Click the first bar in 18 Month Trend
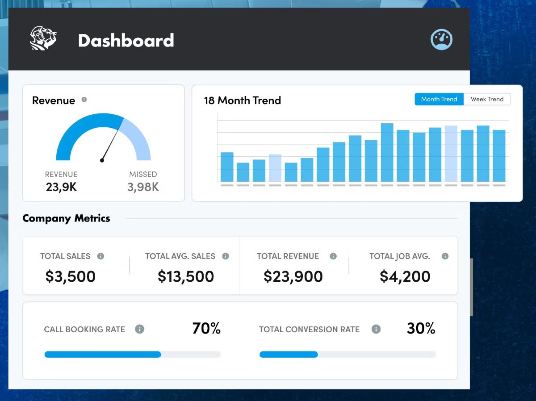Viewport: 536px width, 401px height. 227,167
